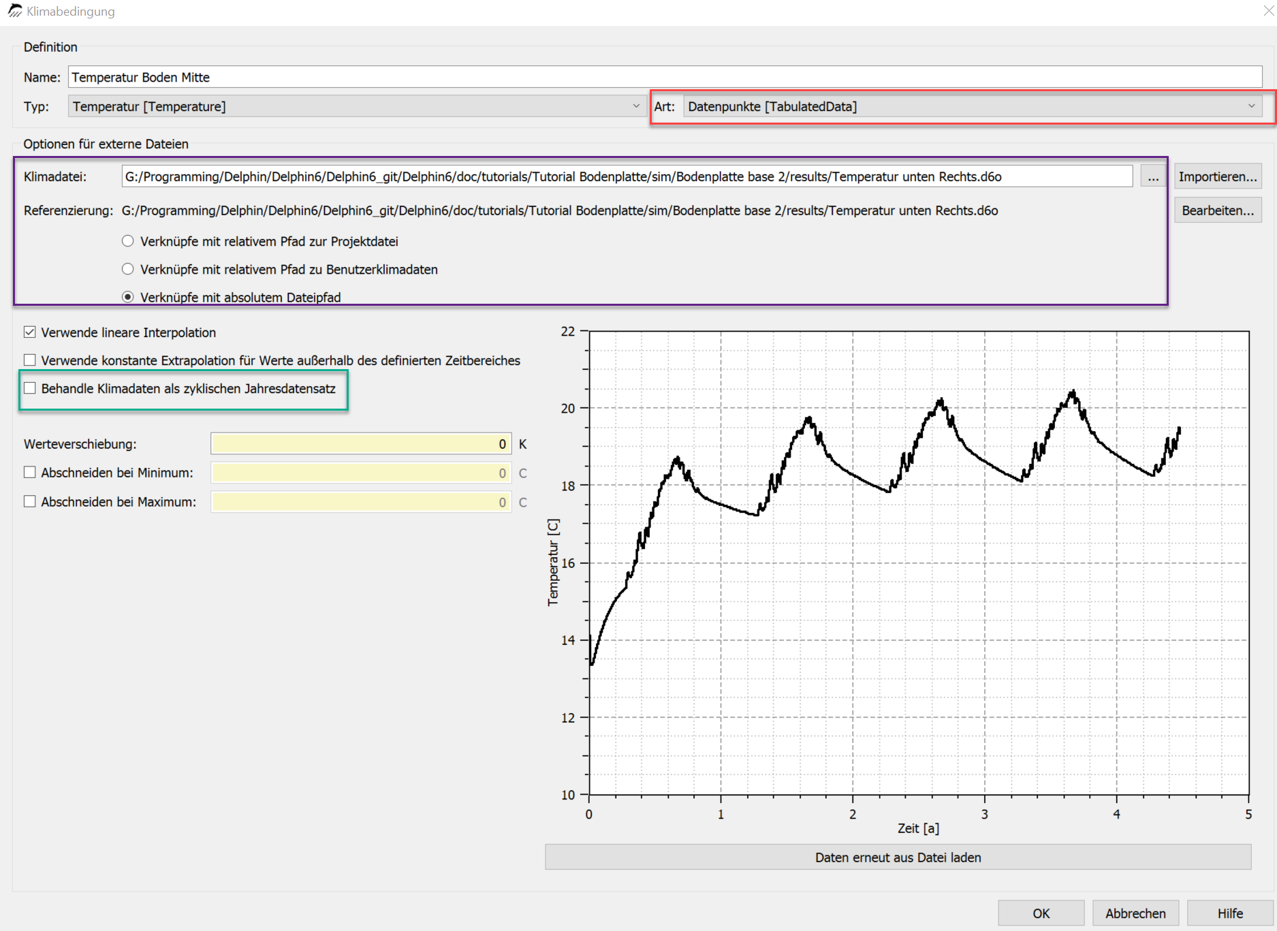Browse for climate file with '...' button
1277x931 pixels.
(1152, 176)
